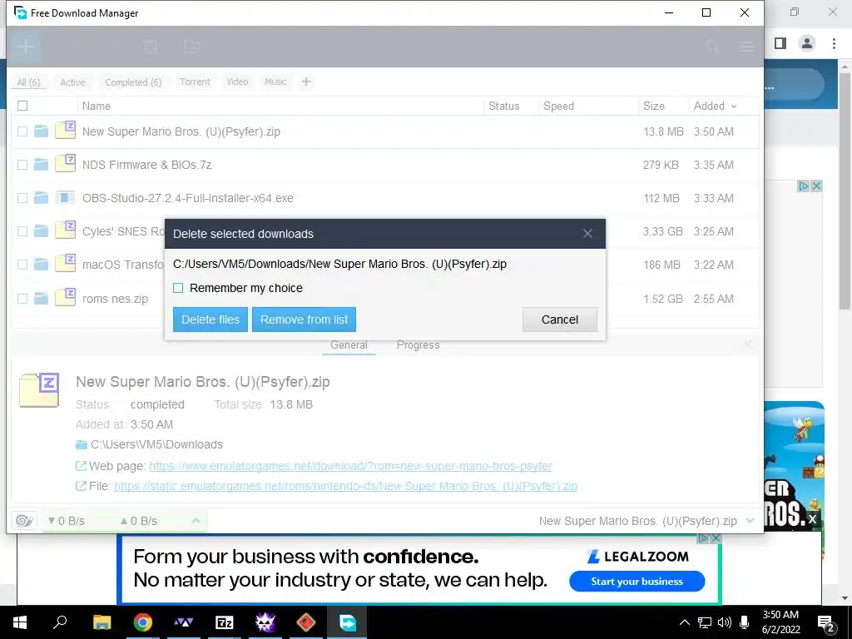This screenshot has width=852, height=639.
Task: Toggle snail mode icon in status bar
Action: click(x=24, y=521)
